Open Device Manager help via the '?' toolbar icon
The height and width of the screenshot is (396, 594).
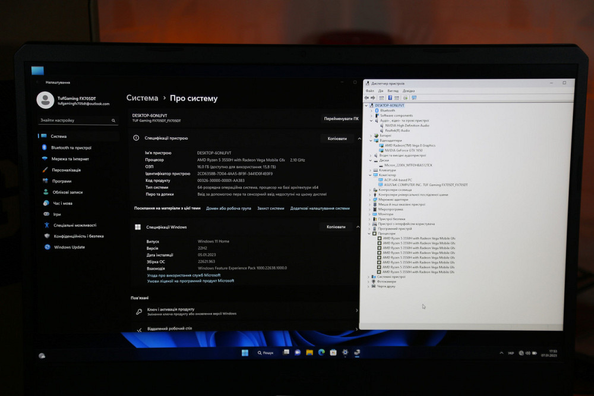390,97
